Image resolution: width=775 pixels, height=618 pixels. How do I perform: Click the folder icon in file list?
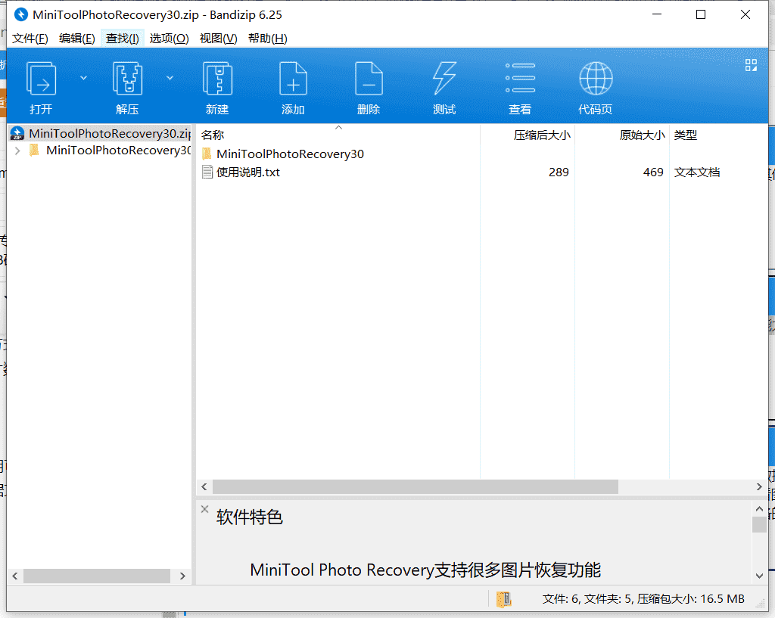click(207, 154)
